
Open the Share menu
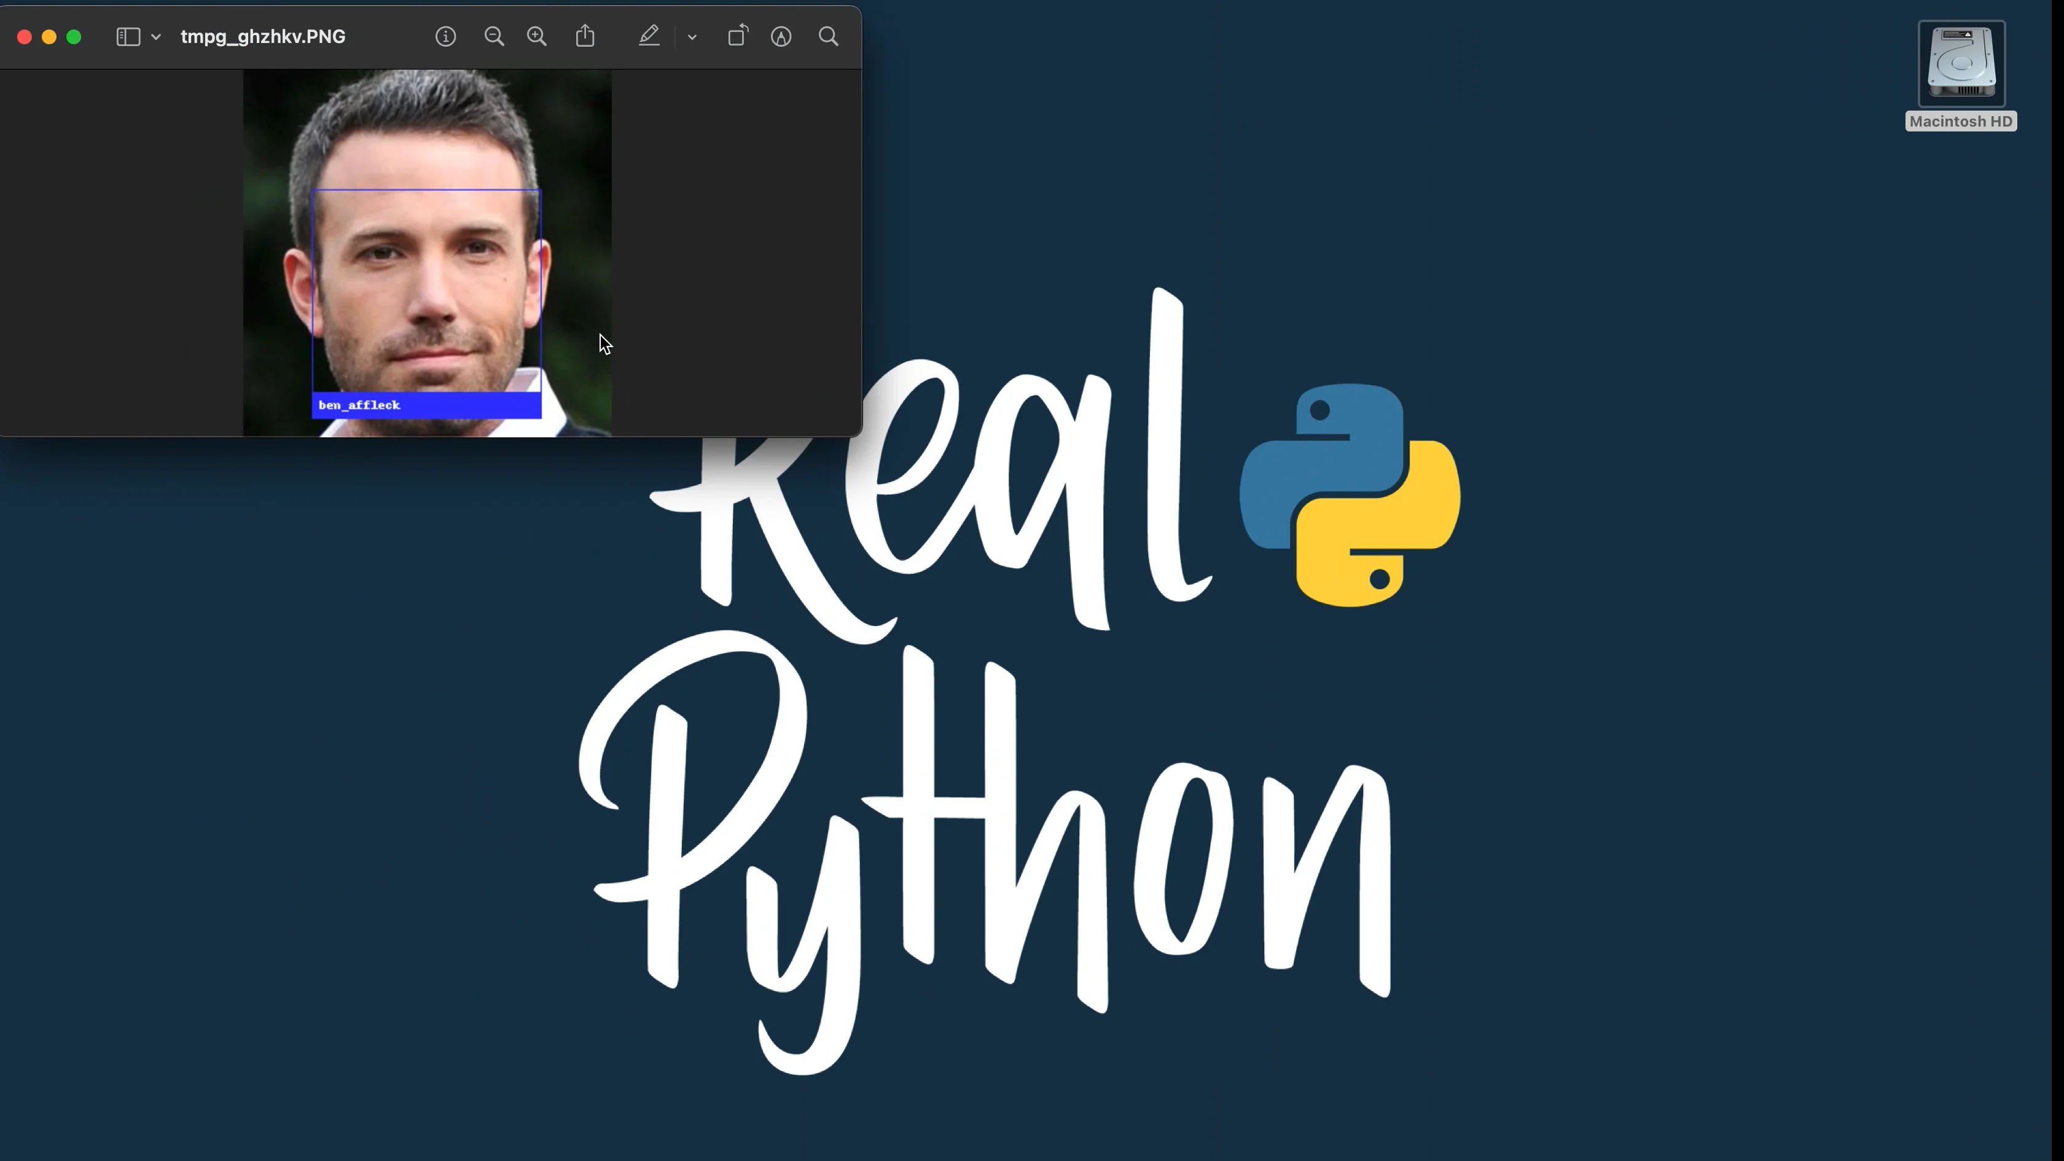click(585, 37)
